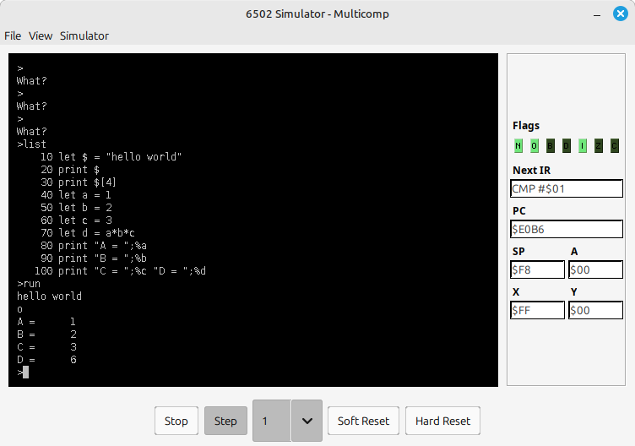The height and width of the screenshot is (446, 635).
Task: Click the D (decimal) flag indicator
Action: pos(567,146)
